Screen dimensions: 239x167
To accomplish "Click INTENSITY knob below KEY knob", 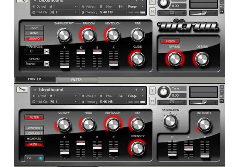I will click(x=138, y=149).
